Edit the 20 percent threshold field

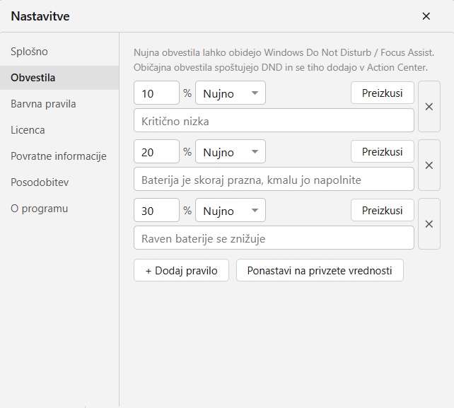pos(157,151)
